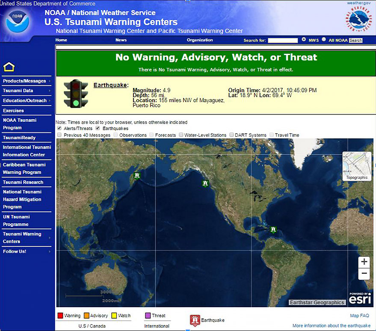This screenshot has width=376, height=331.
Task: Go to the yellow home icon in sidebar
Action: (9, 67)
